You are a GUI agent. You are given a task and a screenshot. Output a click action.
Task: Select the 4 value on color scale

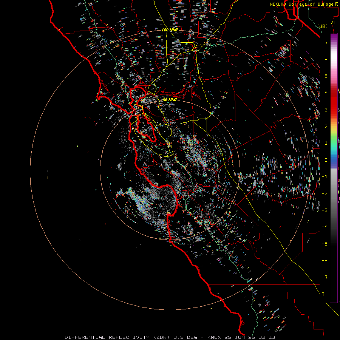pos(326,93)
